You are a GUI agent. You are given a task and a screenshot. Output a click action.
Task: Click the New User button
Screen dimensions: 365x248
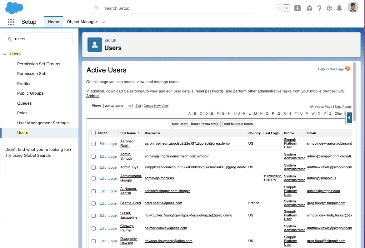click(x=179, y=124)
